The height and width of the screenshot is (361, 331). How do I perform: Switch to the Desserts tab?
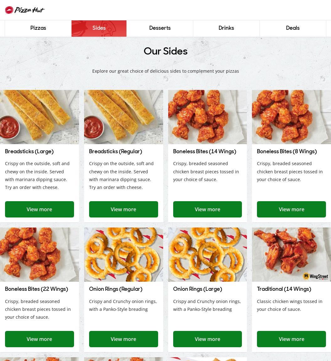[x=160, y=28]
